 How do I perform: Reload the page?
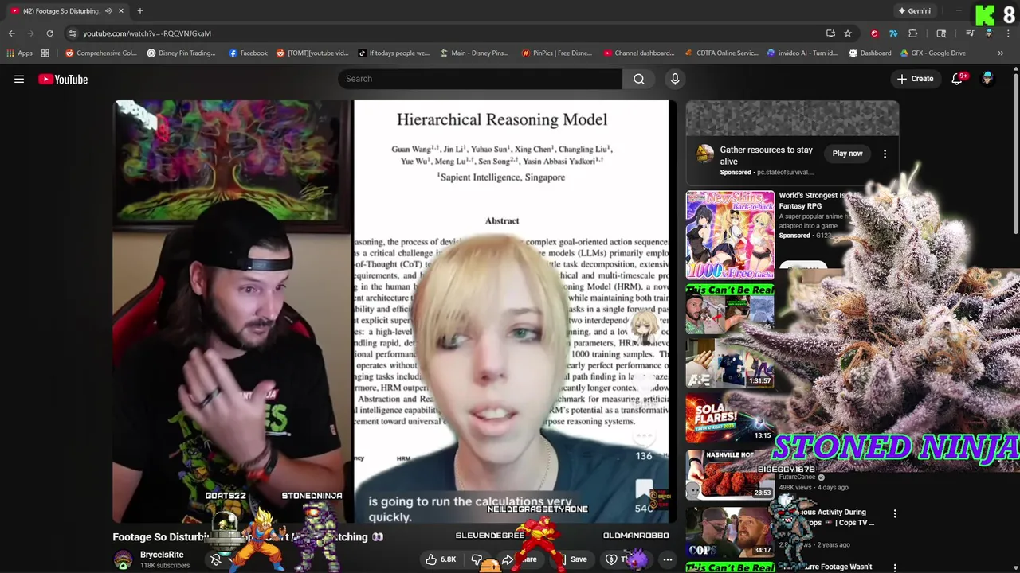point(49,33)
